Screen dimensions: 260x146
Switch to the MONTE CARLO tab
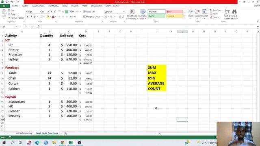tap(113, 6)
